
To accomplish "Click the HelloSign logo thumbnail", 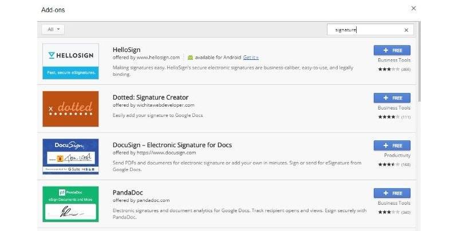I will click(x=71, y=61).
